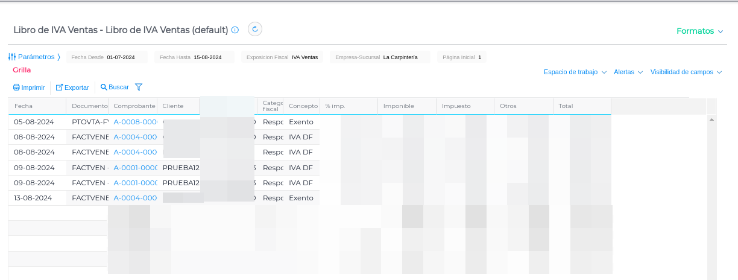Click the Página Inicial field
This screenshot has width=738, height=280.
[461, 57]
